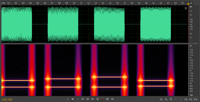The image size is (200, 102).
Task: Click the 0.1 mark on the time ruler
Action: click(9, 3)
